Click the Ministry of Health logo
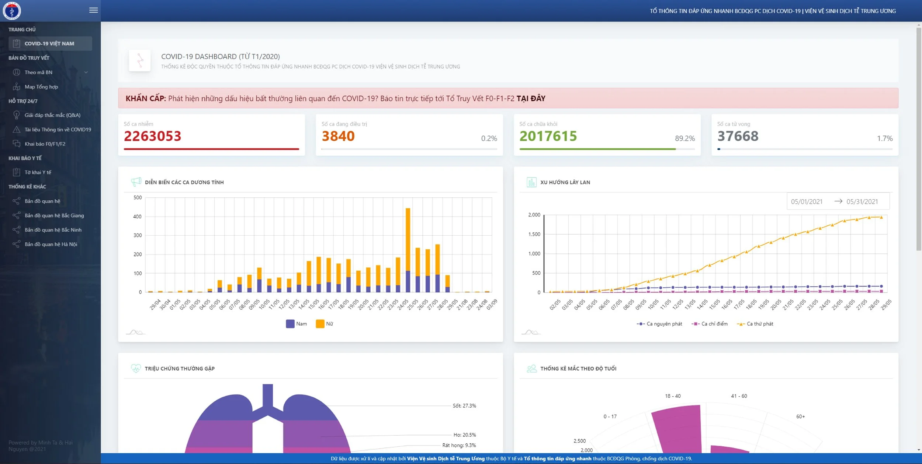Image resolution: width=922 pixels, height=464 pixels. (12, 11)
